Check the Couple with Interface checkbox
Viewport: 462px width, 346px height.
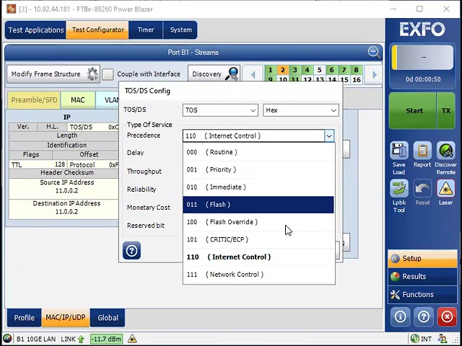point(108,74)
